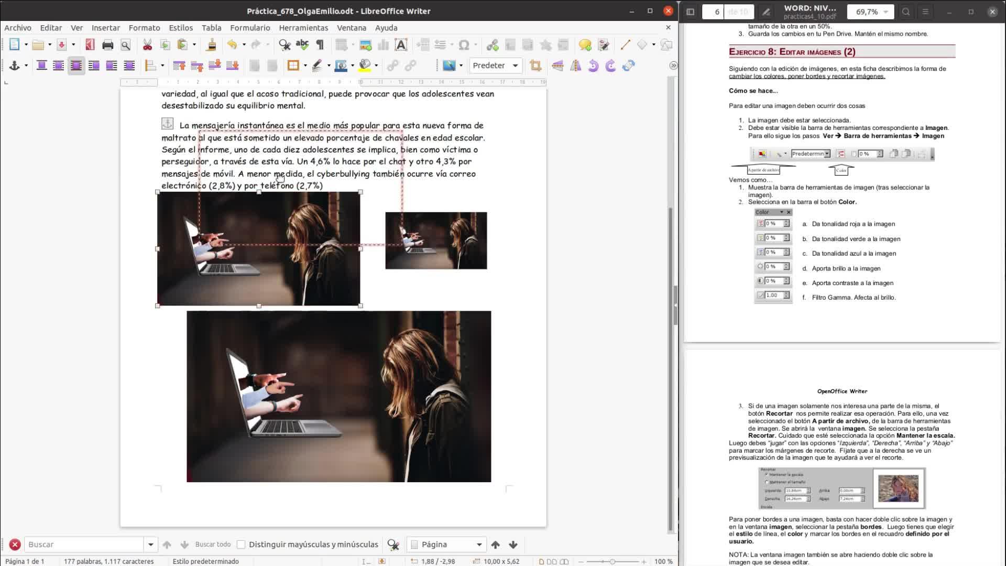This screenshot has height=566, width=1006.
Task: Click the Print document icon
Action: click(107, 45)
